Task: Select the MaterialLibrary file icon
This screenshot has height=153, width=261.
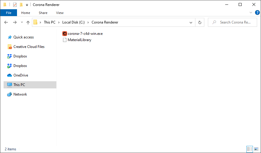Action: click(65, 40)
